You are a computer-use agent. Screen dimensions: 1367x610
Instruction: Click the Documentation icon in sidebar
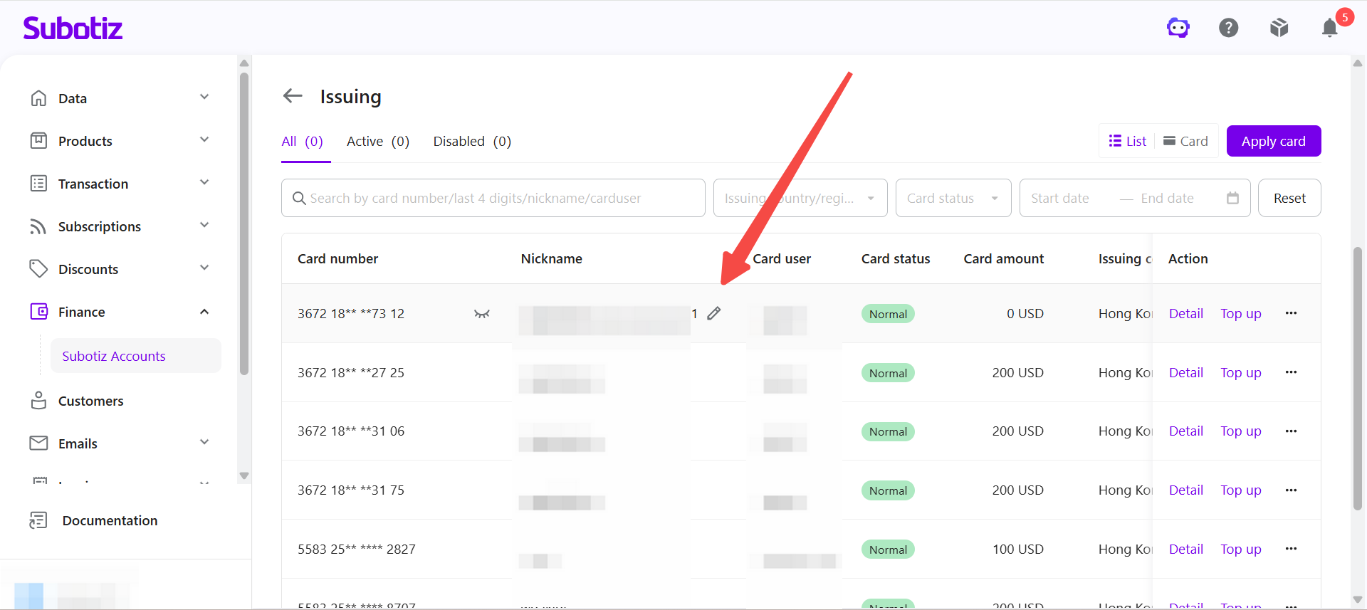pos(38,520)
